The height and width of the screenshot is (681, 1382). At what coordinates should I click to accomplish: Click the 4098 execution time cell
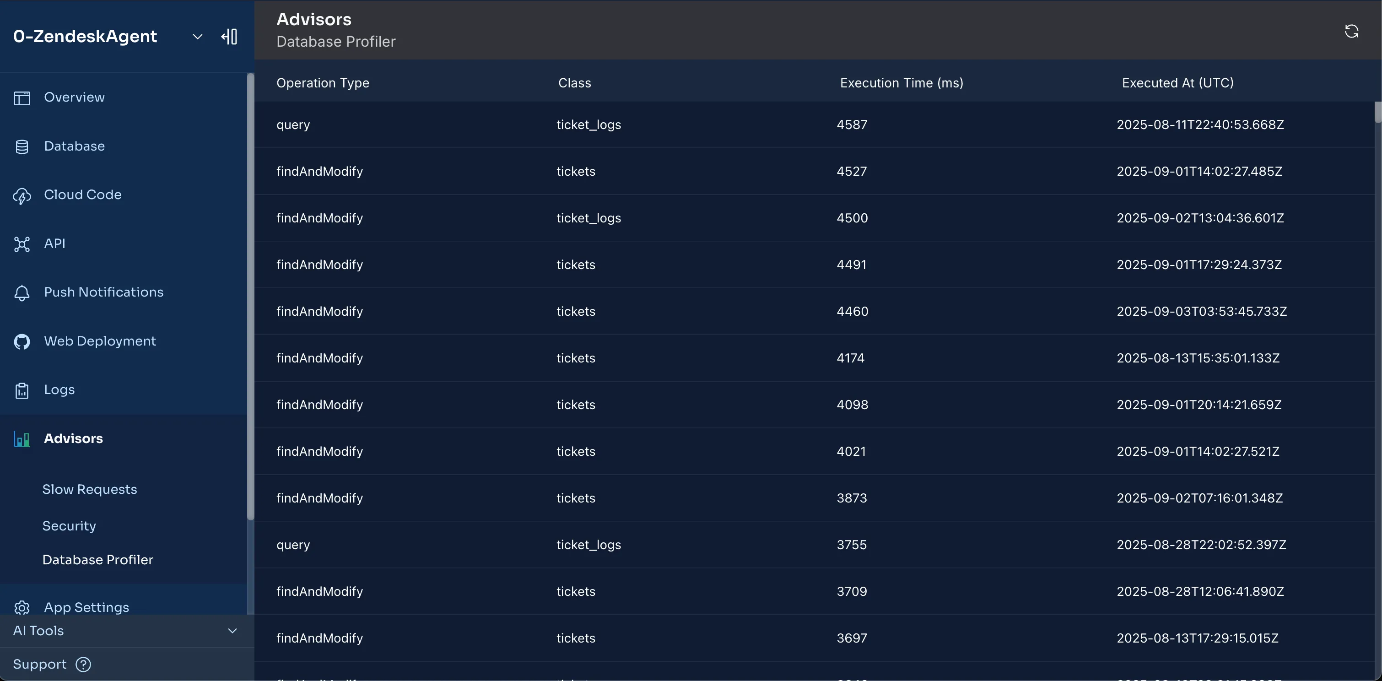(x=852, y=405)
